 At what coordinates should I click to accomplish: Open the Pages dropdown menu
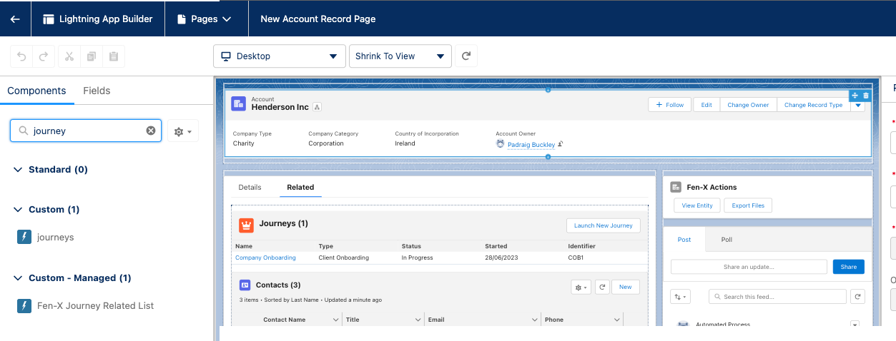206,19
